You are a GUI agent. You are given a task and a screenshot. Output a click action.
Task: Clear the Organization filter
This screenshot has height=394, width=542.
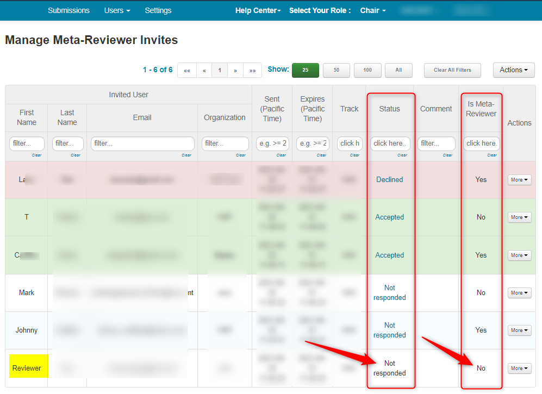point(241,155)
